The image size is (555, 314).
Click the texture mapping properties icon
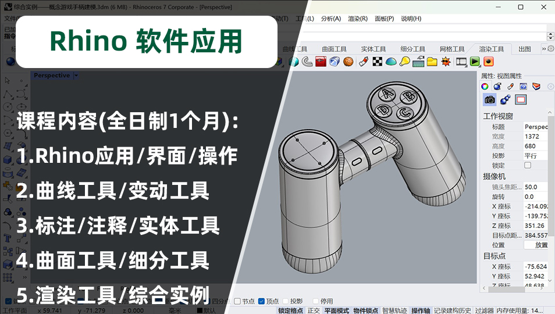[523, 86]
